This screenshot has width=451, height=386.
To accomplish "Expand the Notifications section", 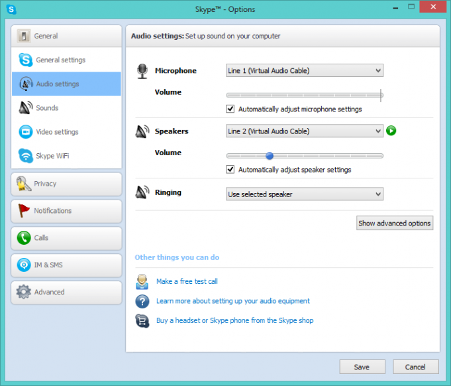I will 66,211.
